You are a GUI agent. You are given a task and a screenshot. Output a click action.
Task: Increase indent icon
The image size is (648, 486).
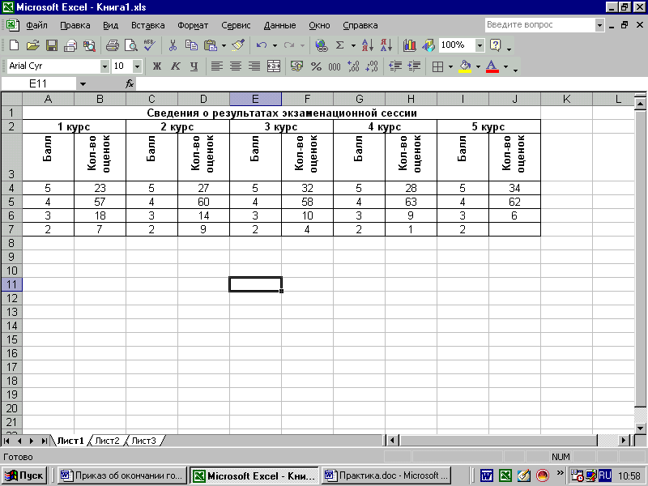[x=414, y=66]
